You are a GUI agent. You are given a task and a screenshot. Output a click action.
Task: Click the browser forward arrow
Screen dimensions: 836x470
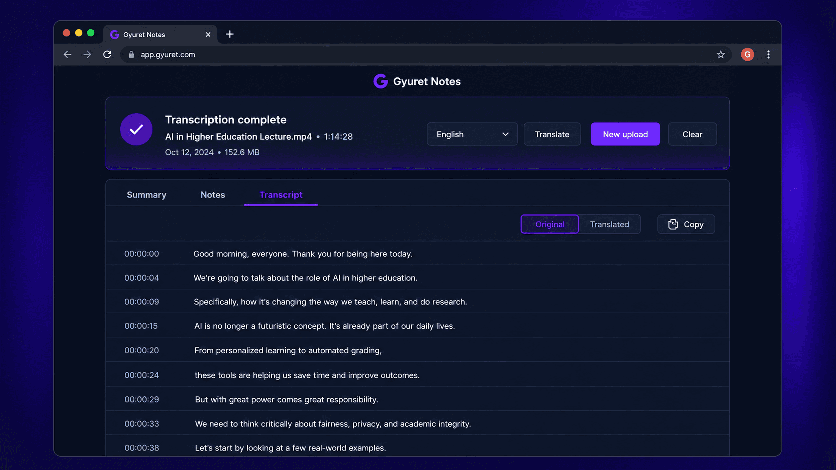pos(87,55)
